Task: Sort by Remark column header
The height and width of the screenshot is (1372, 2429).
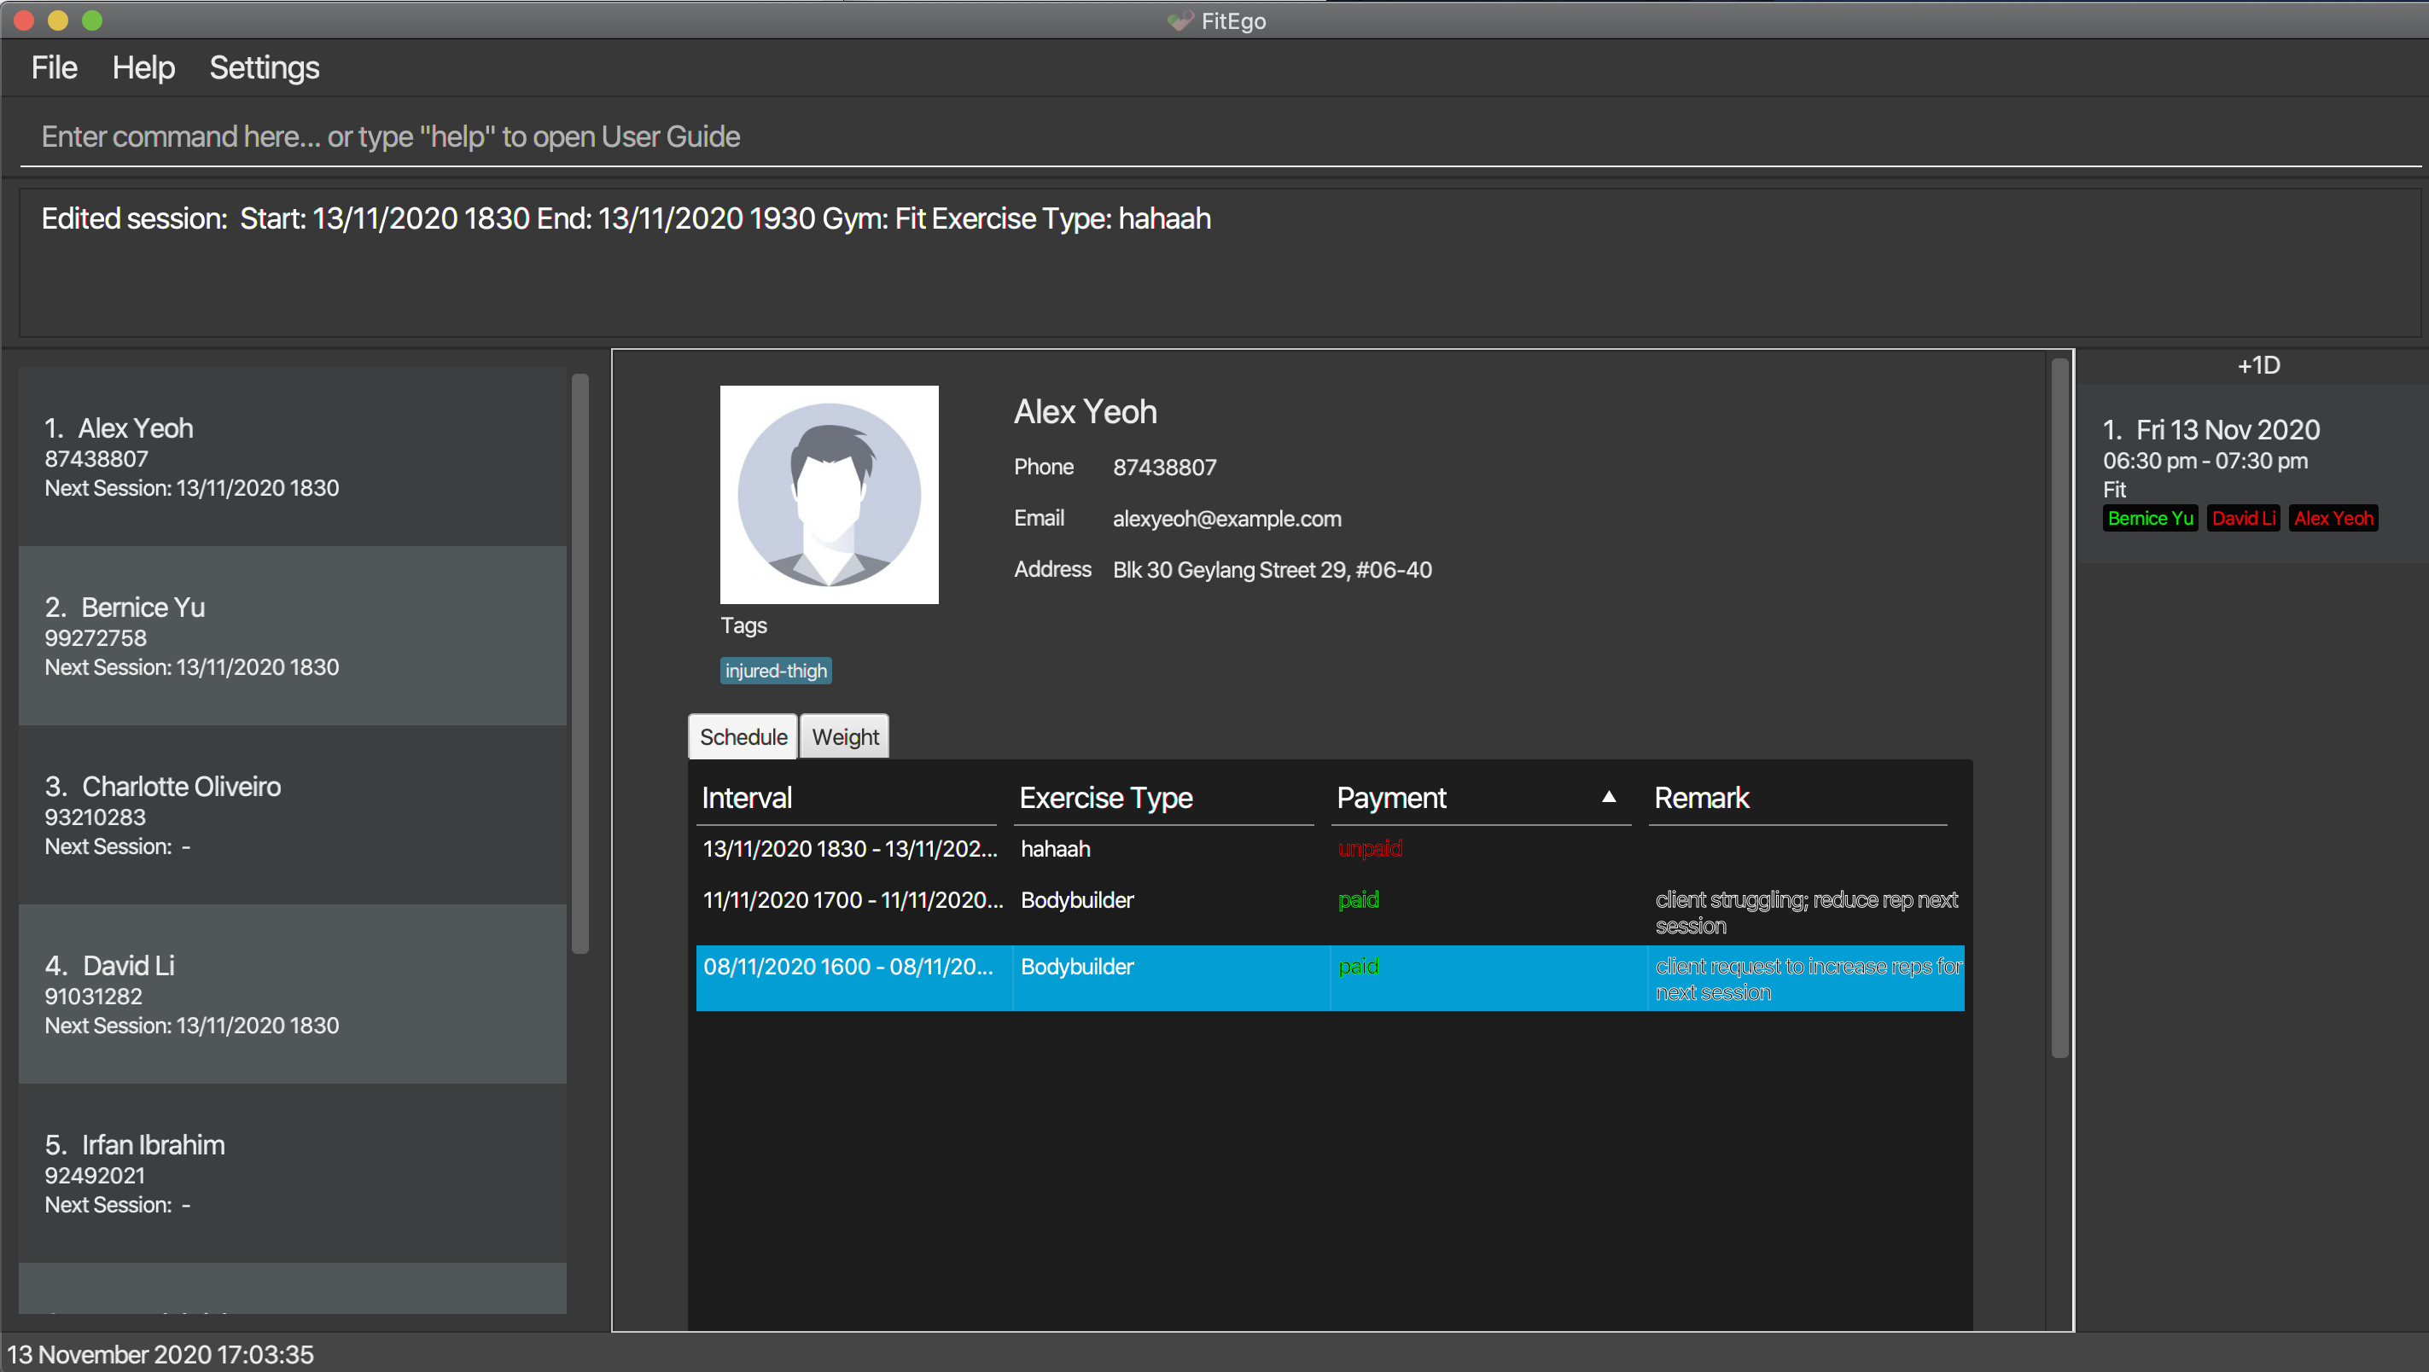Action: (1701, 798)
